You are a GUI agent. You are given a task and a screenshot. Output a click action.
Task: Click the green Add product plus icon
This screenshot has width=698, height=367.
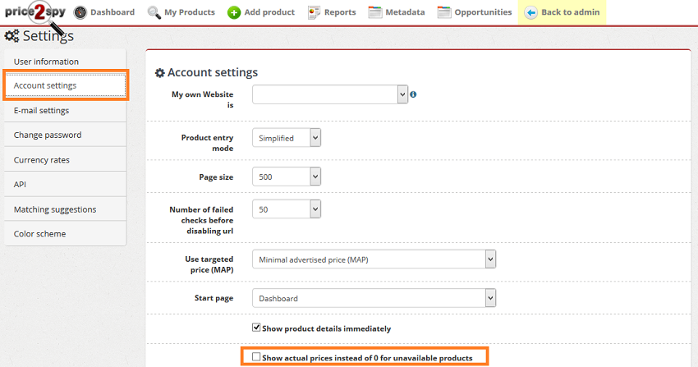coord(234,12)
